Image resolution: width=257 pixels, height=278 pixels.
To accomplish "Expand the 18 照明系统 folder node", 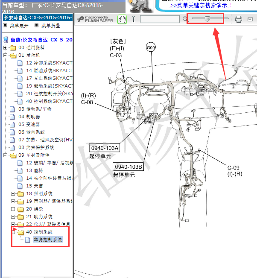I will click(13, 193).
